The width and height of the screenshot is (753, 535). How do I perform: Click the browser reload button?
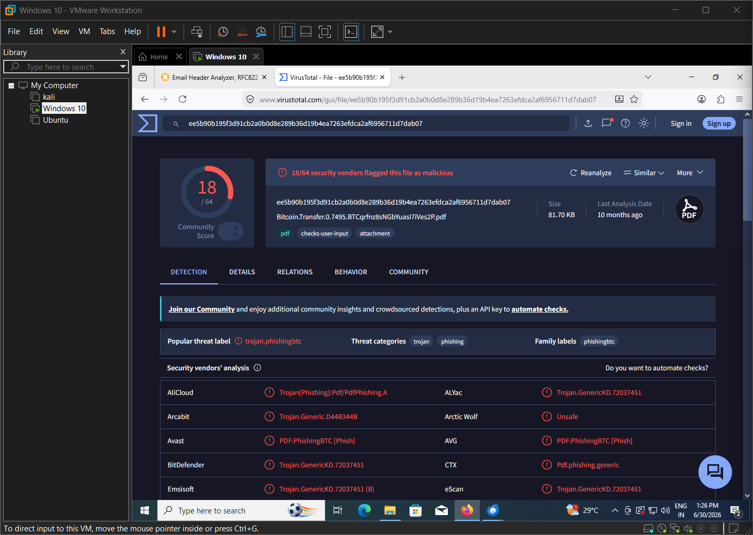(x=182, y=99)
